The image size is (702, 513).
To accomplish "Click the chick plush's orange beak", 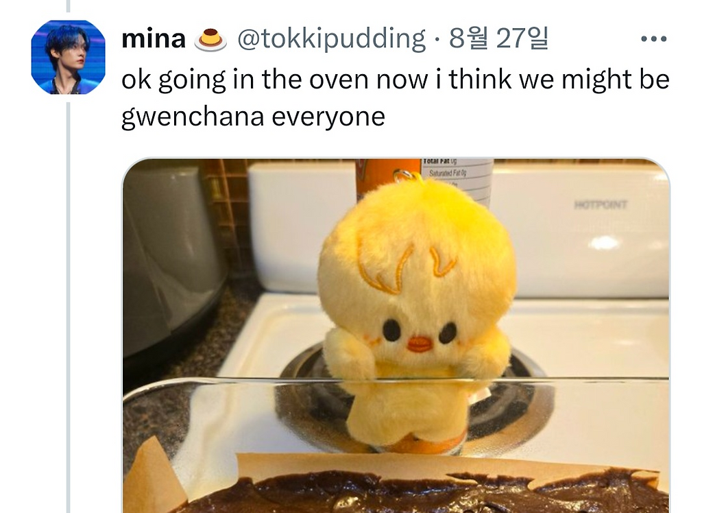I will 420,344.
